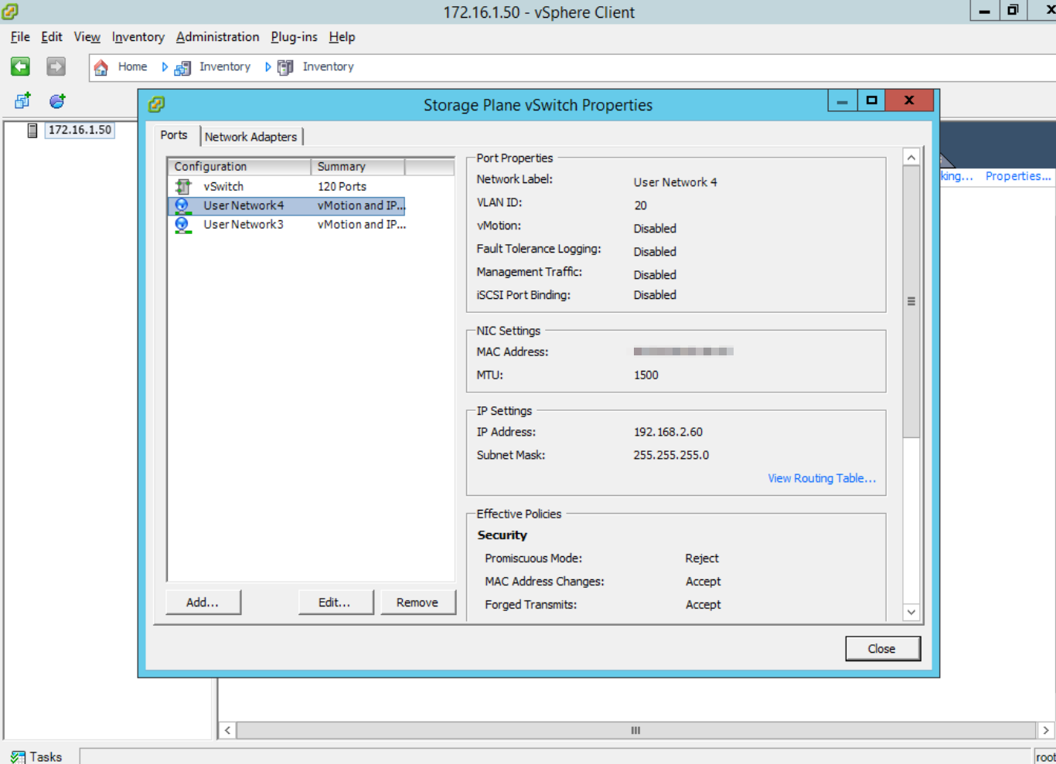Click the Home icon in the navigation bar

[x=100, y=67]
